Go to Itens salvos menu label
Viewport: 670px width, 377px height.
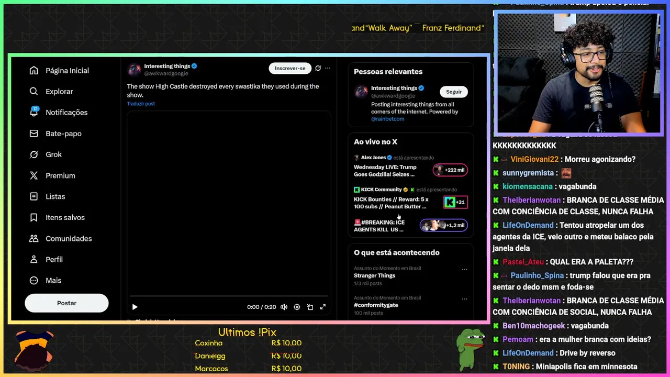[x=65, y=217]
